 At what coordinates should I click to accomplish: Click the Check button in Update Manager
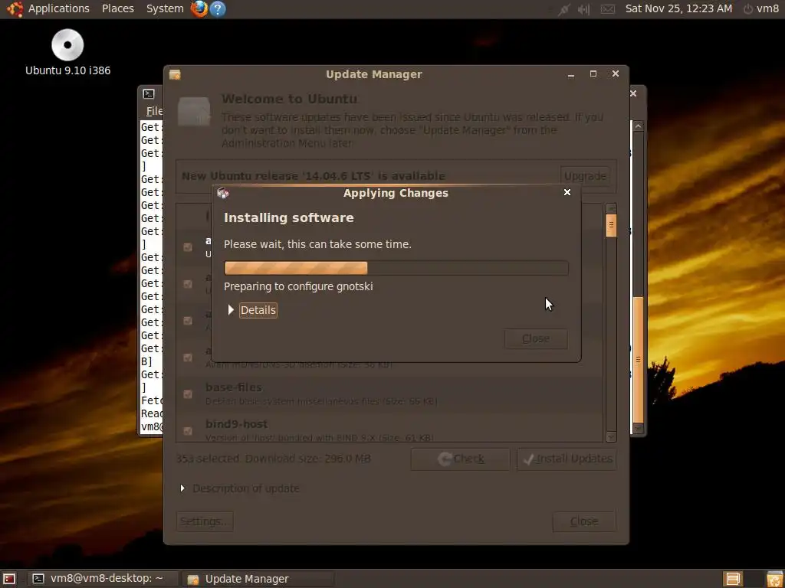point(460,459)
